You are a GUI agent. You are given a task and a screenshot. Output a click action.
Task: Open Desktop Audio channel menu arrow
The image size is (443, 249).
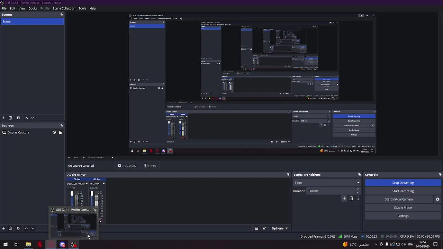click(87, 184)
